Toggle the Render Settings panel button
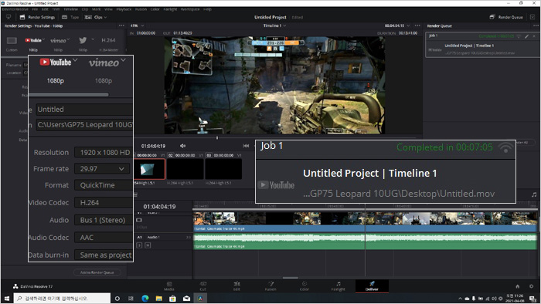 [x=37, y=17]
